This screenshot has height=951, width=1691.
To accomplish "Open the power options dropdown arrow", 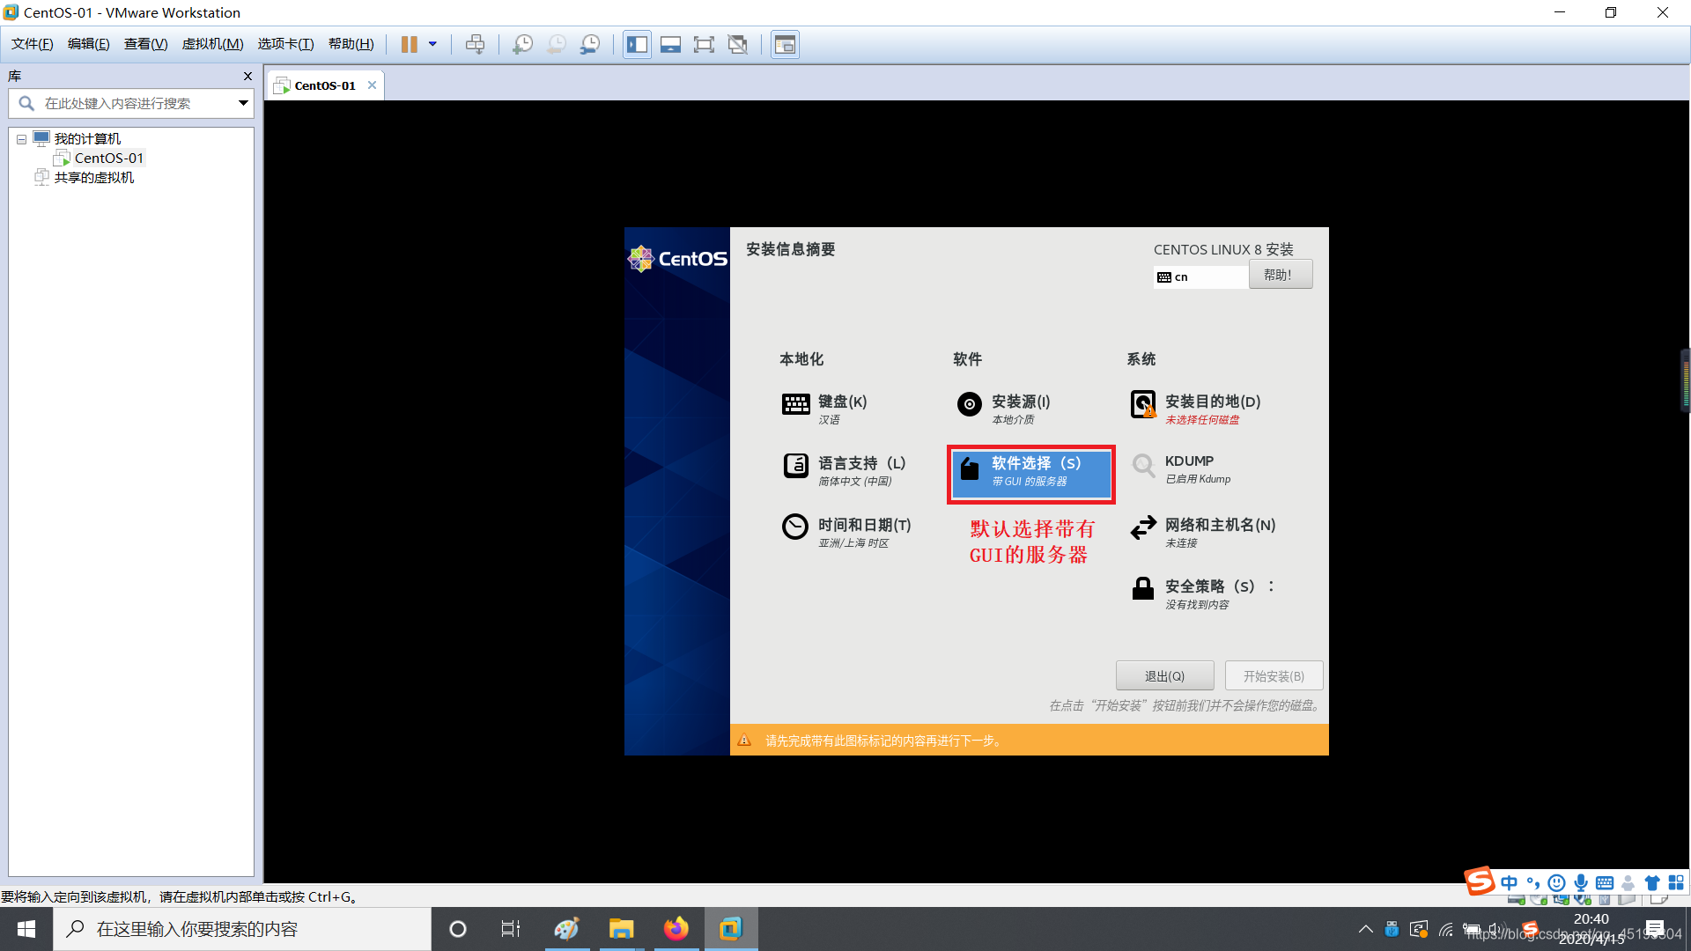I will [x=432, y=44].
